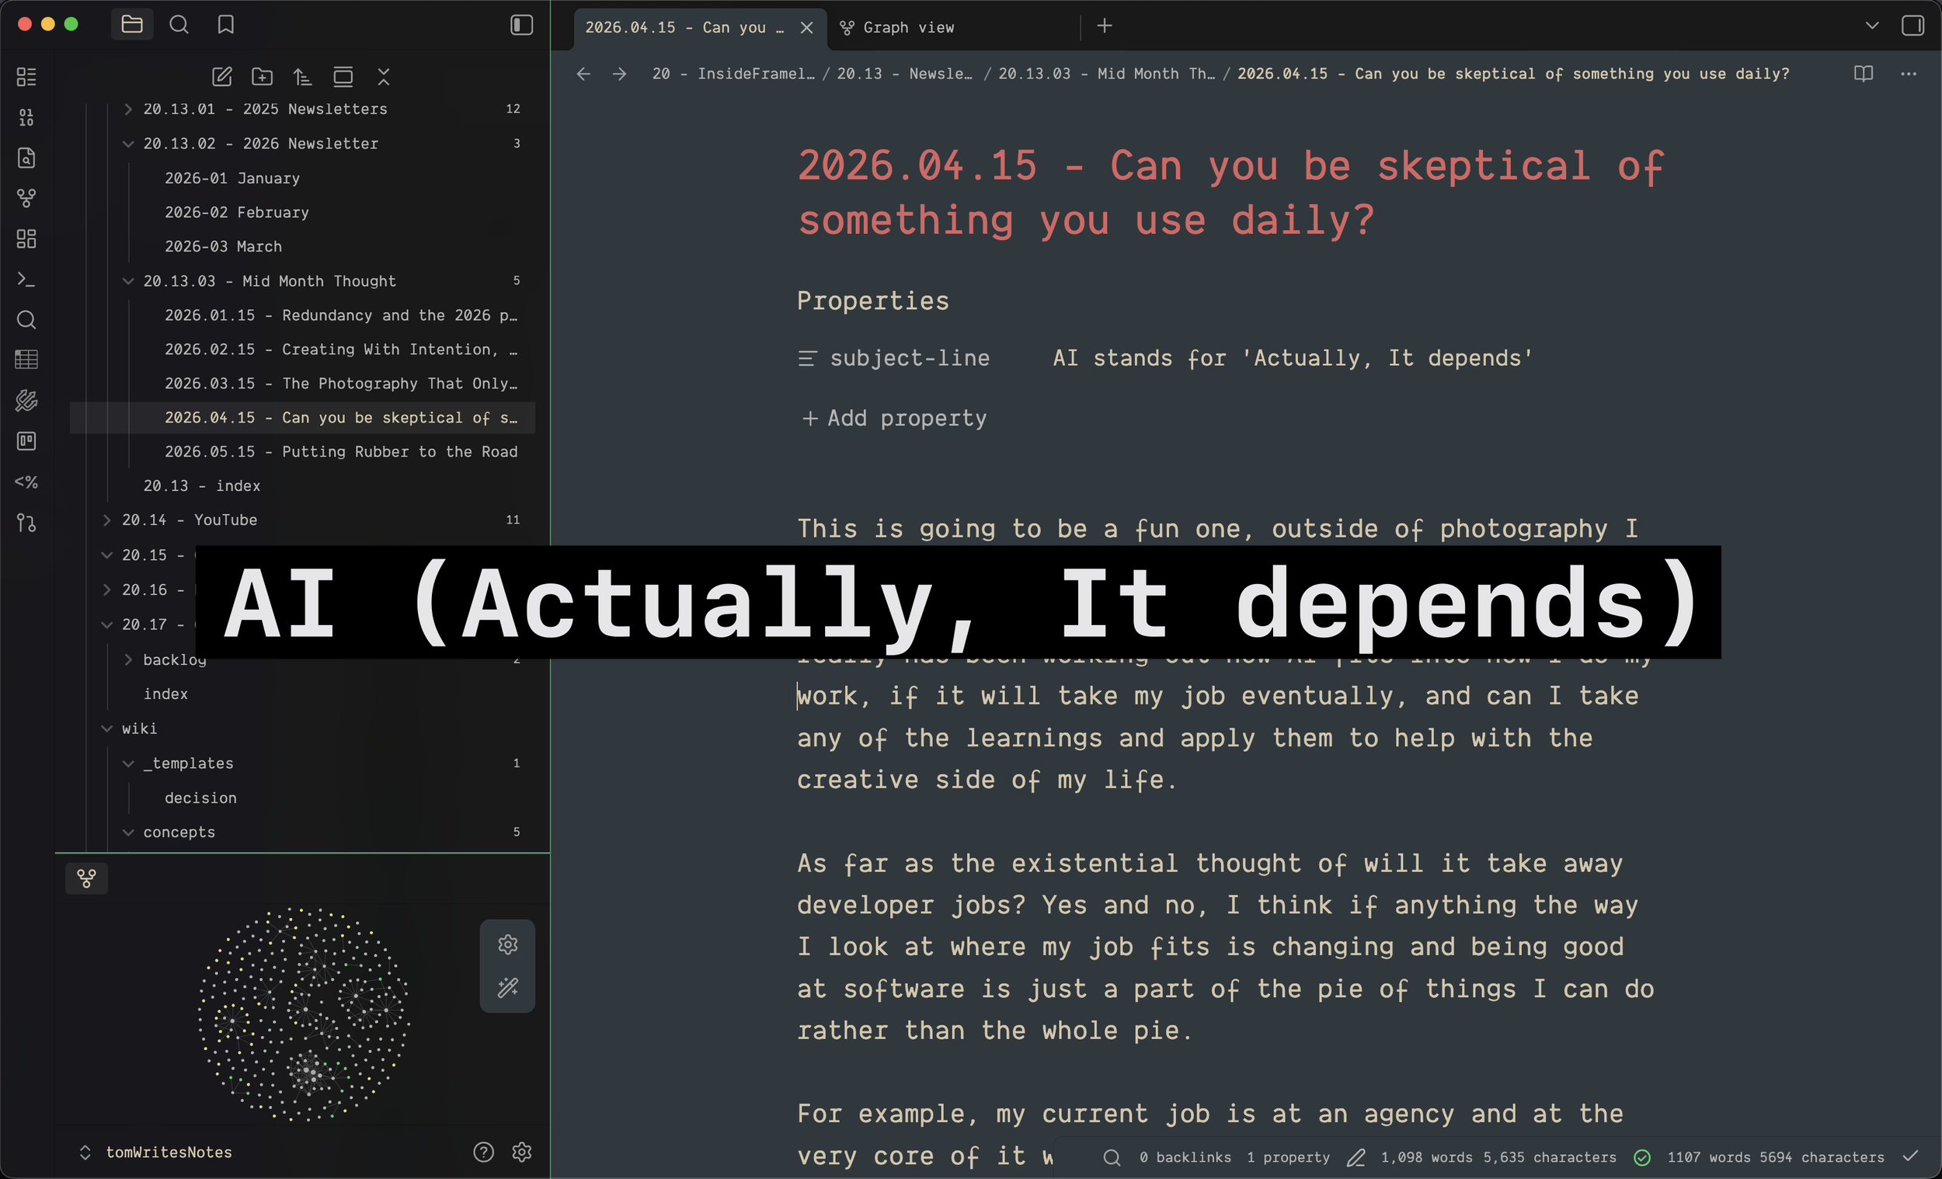
Task: Open graph view from left ribbon
Action: point(26,198)
